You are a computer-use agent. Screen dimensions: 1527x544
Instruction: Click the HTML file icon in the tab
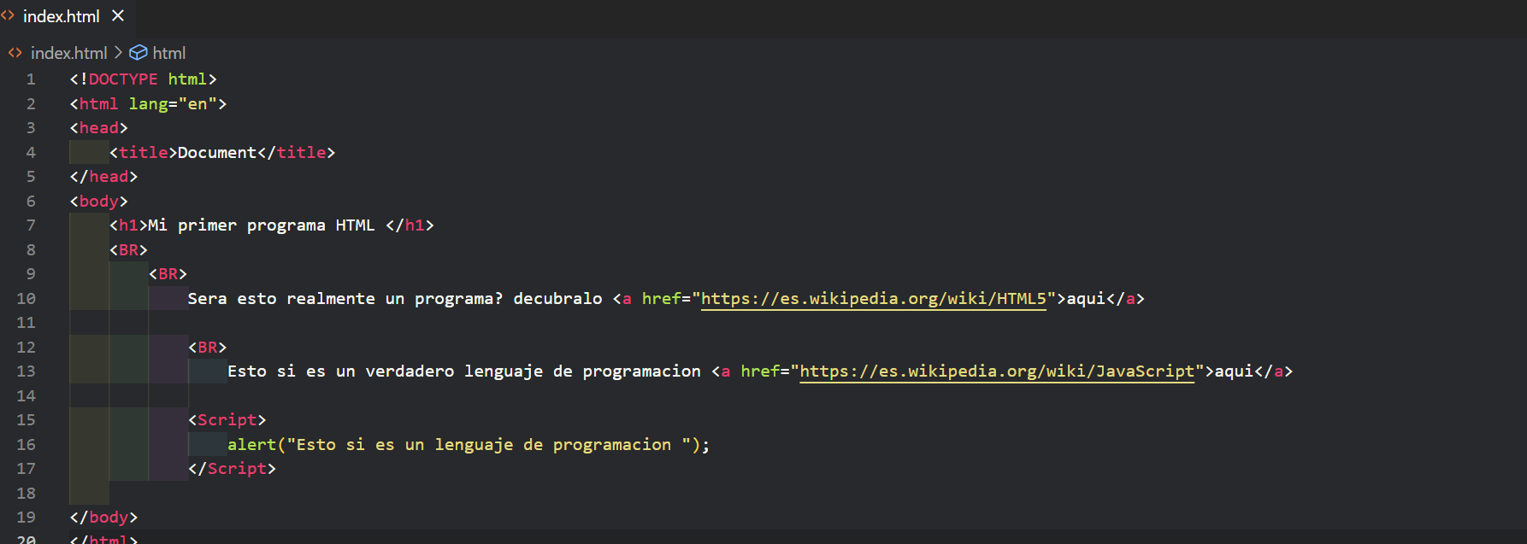tap(9, 16)
